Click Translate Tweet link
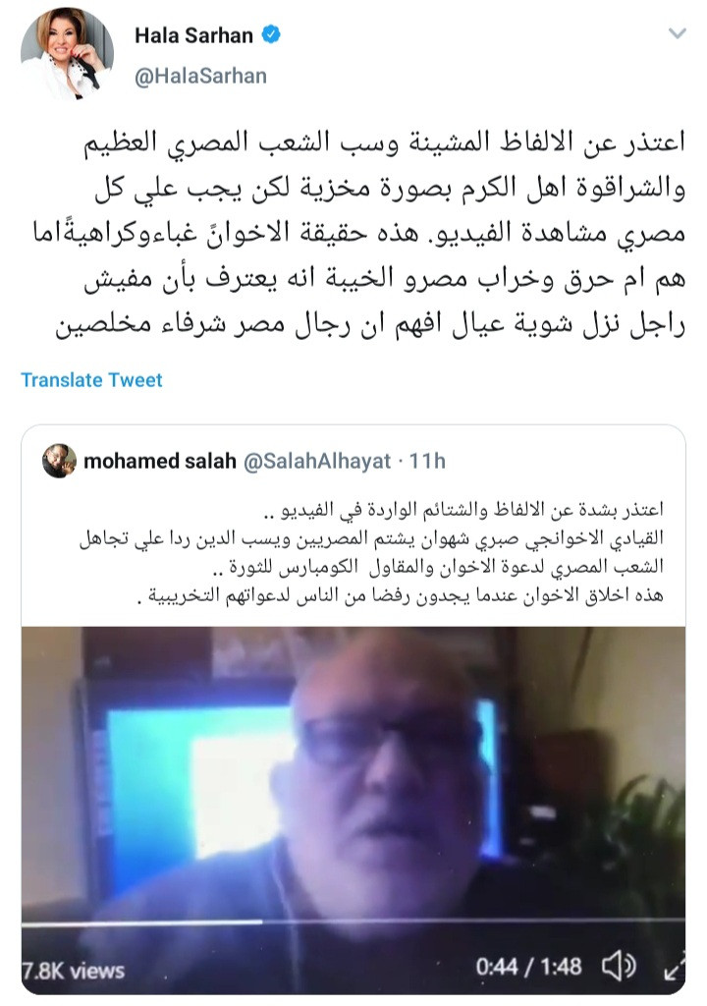The height and width of the screenshot is (1006, 707). tap(91, 380)
